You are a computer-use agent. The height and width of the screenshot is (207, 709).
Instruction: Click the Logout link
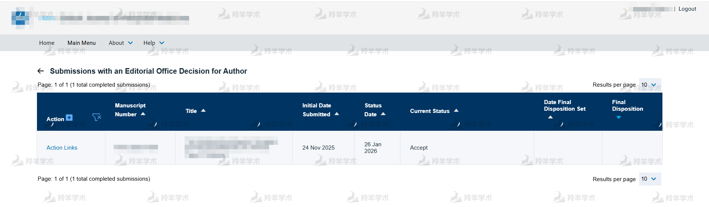[x=687, y=9]
